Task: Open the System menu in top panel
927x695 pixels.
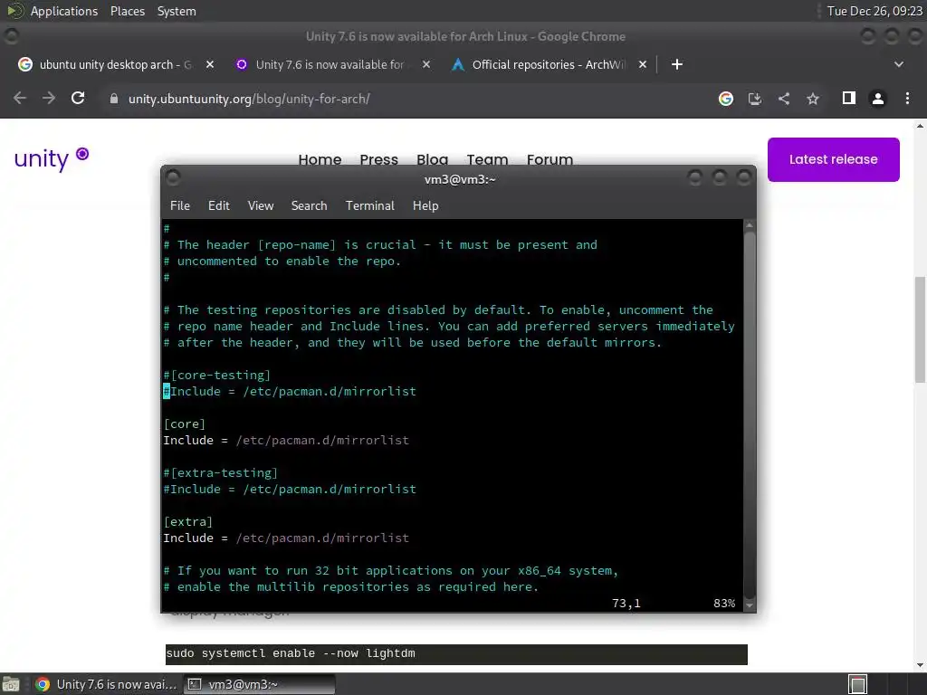Action: (177, 11)
